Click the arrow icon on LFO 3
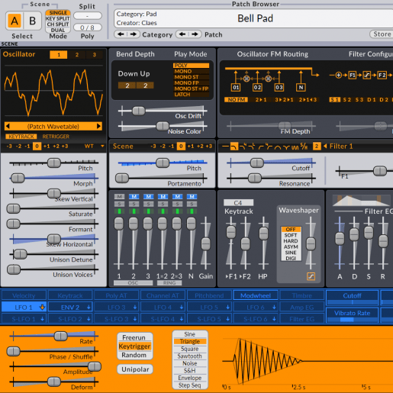 135,308
